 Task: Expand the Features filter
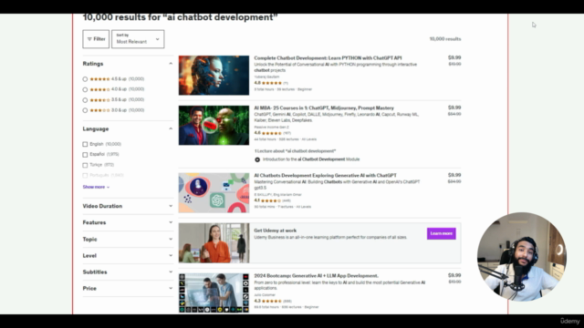pos(128,222)
